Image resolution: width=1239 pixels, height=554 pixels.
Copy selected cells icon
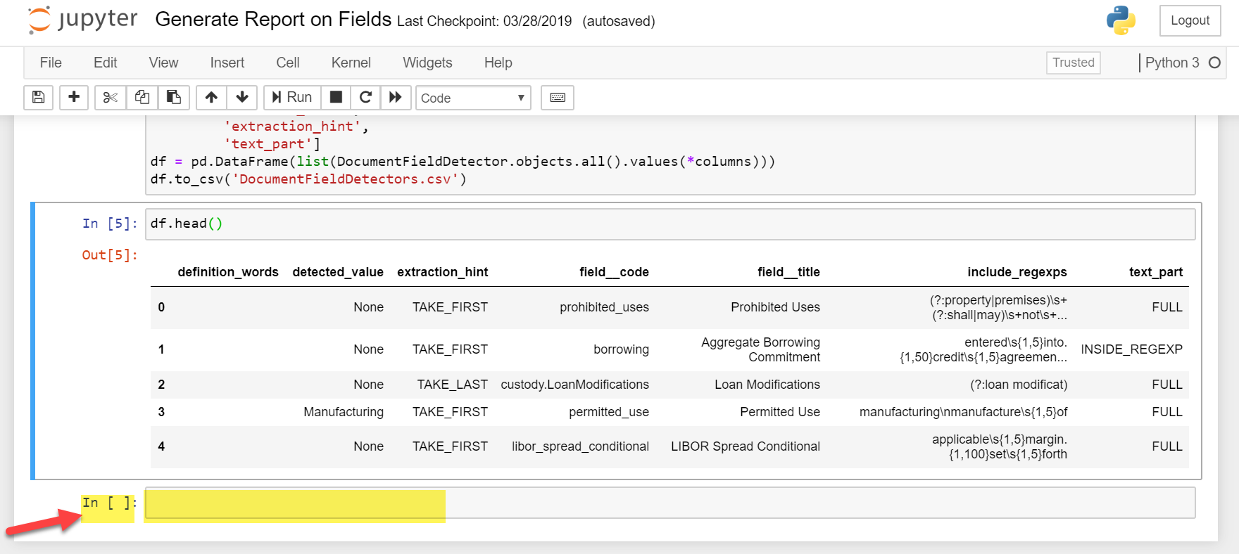(x=141, y=97)
